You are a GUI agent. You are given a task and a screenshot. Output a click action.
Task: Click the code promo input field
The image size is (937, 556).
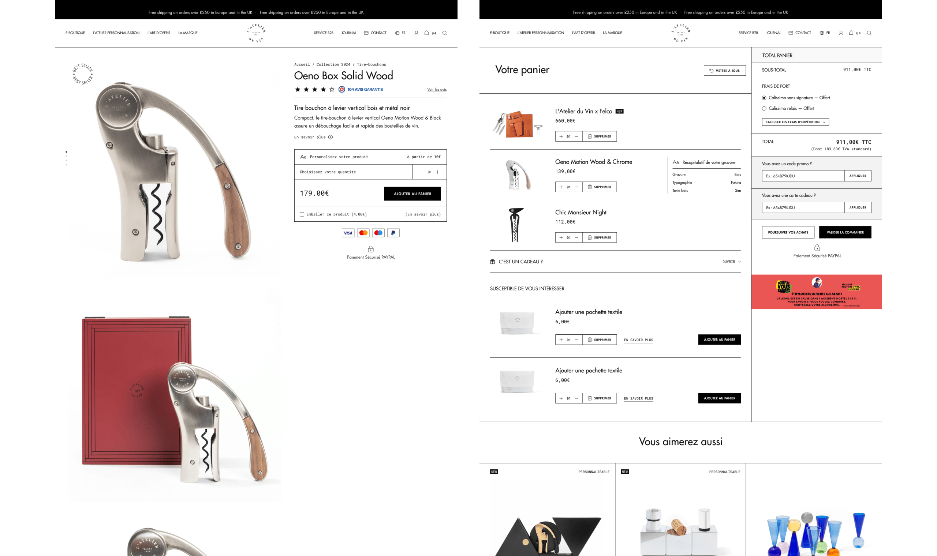coord(803,176)
